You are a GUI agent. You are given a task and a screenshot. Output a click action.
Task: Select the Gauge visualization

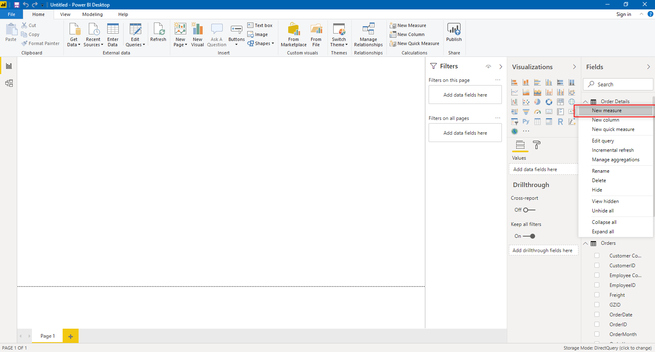coord(538,112)
